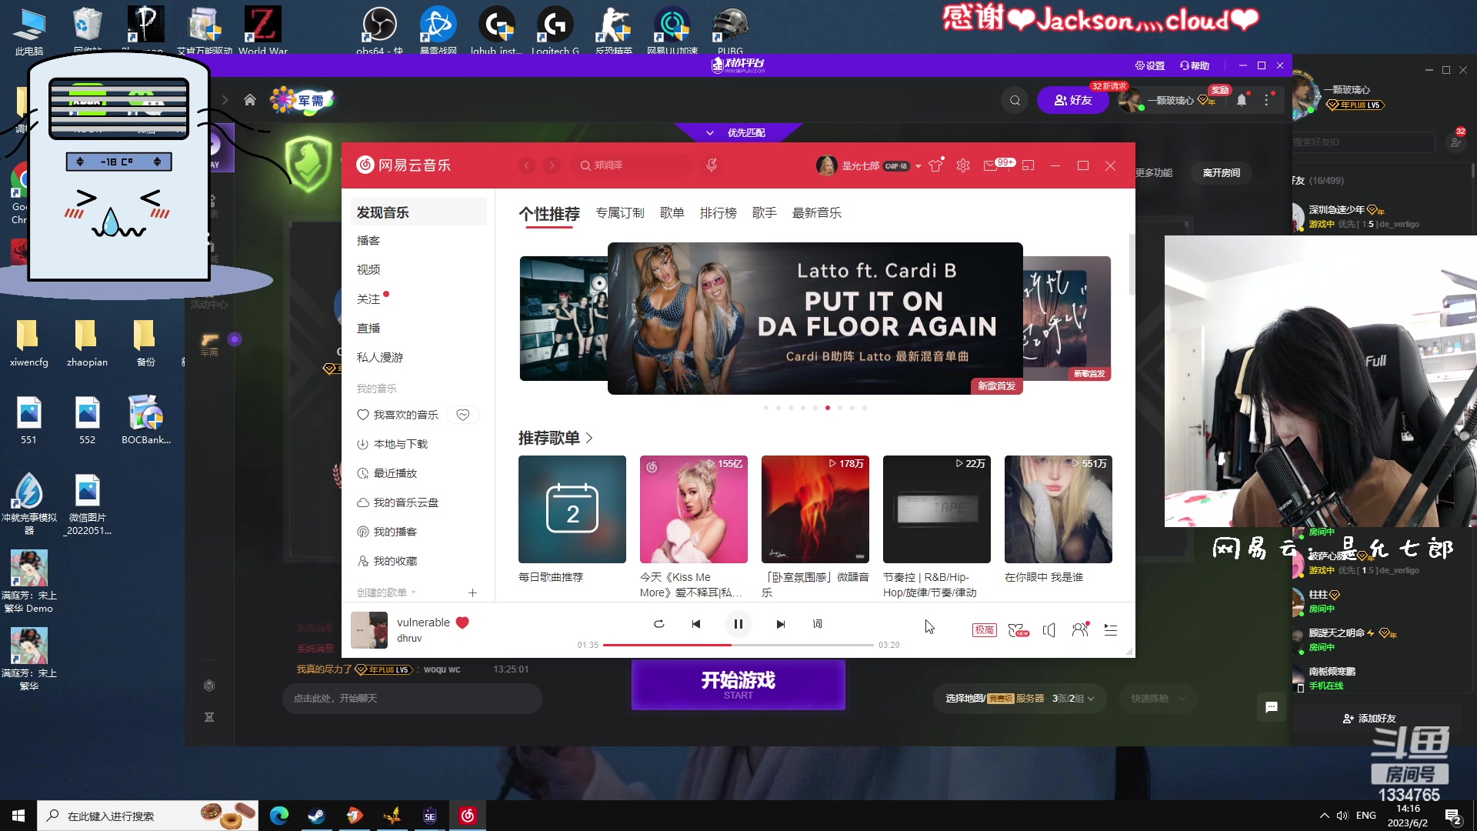The image size is (1477, 831).
Task: Open the game platform search icon
Action: (1015, 100)
